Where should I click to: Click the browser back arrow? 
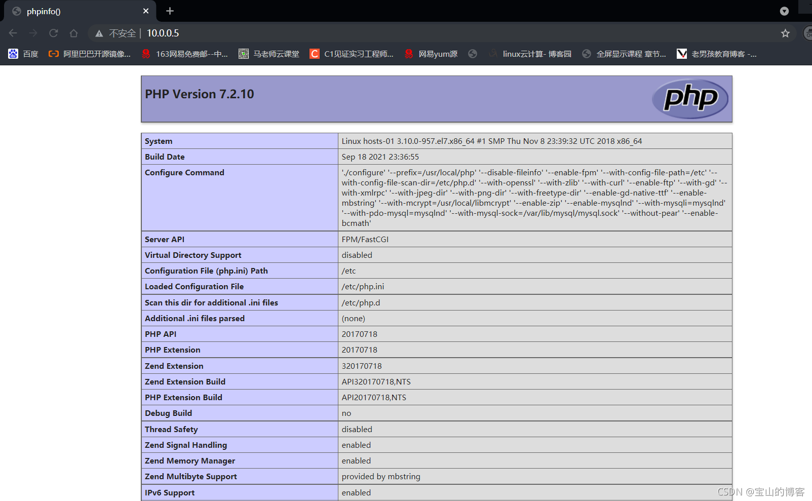pyautogui.click(x=13, y=33)
